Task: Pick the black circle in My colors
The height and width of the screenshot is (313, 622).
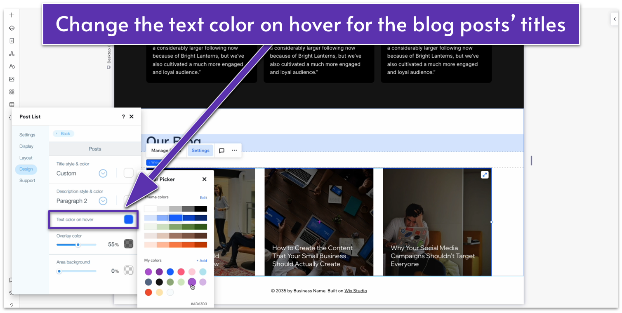Action: coord(159,282)
